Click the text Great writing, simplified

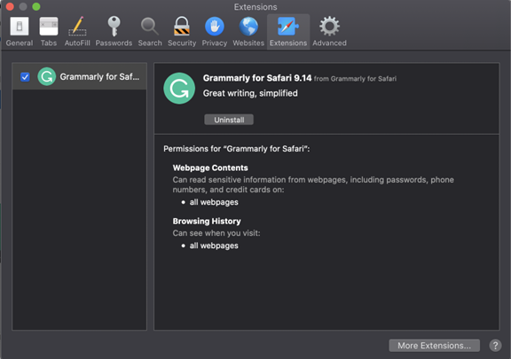[250, 93]
